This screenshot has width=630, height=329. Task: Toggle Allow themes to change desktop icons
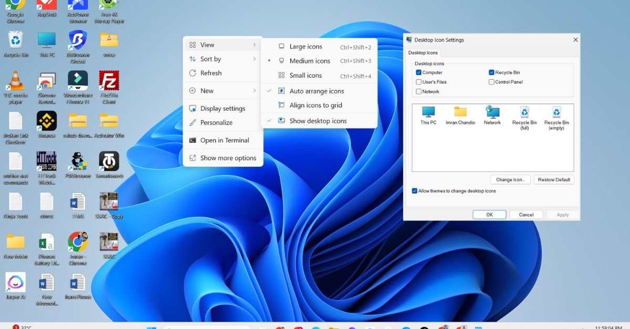point(415,191)
